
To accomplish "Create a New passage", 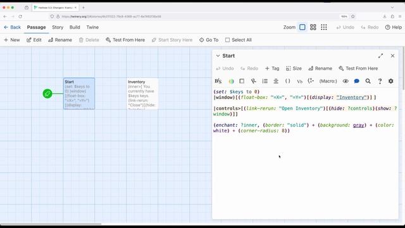I will (x=11, y=40).
